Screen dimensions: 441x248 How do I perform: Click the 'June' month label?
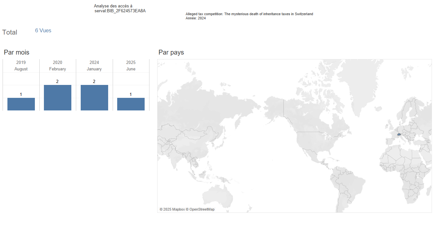(x=131, y=69)
